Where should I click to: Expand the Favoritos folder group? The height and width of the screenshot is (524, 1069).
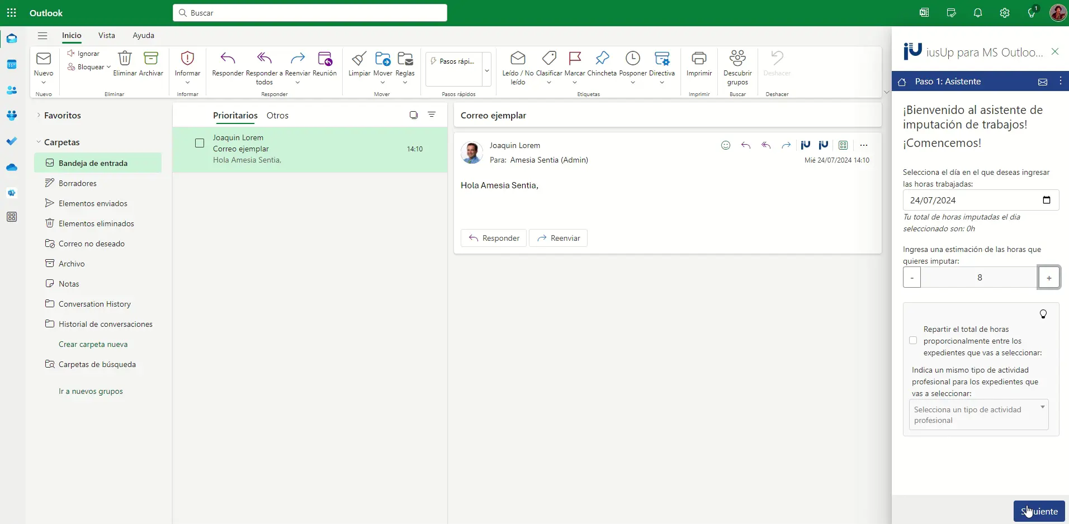click(x=39, y=115)
